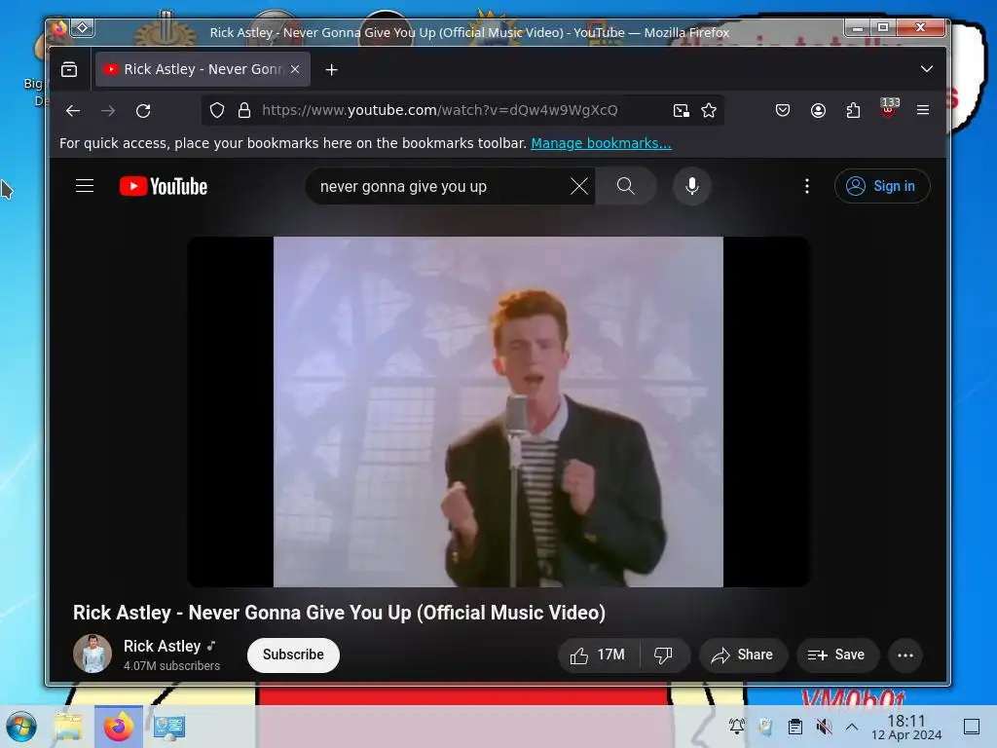Open YouTube guide sidebar menu
Screen dimensions: 997x748
tap(85, 186)
